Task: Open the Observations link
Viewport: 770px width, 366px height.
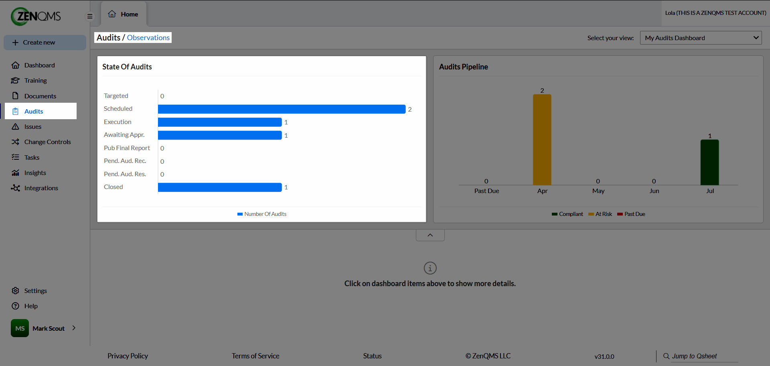Action: point(148,37)
